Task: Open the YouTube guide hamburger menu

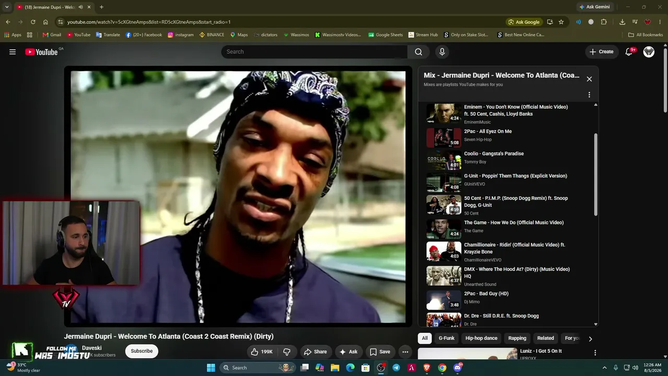Action: click(13, 52)
